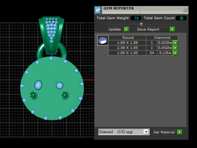Screen dimensions: 197x148
Task: Select the 1.00 X 1.00 size cell
Action: point(127,53)
